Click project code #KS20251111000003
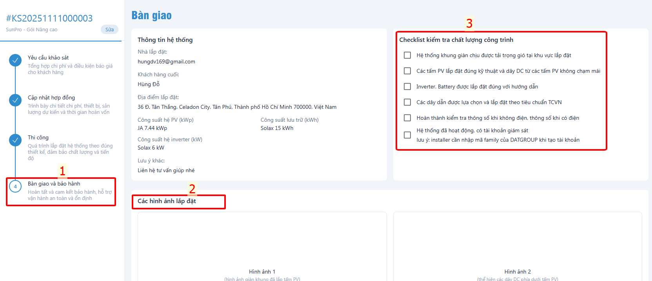Screen dimensions: 652x281 pos(49,18)
